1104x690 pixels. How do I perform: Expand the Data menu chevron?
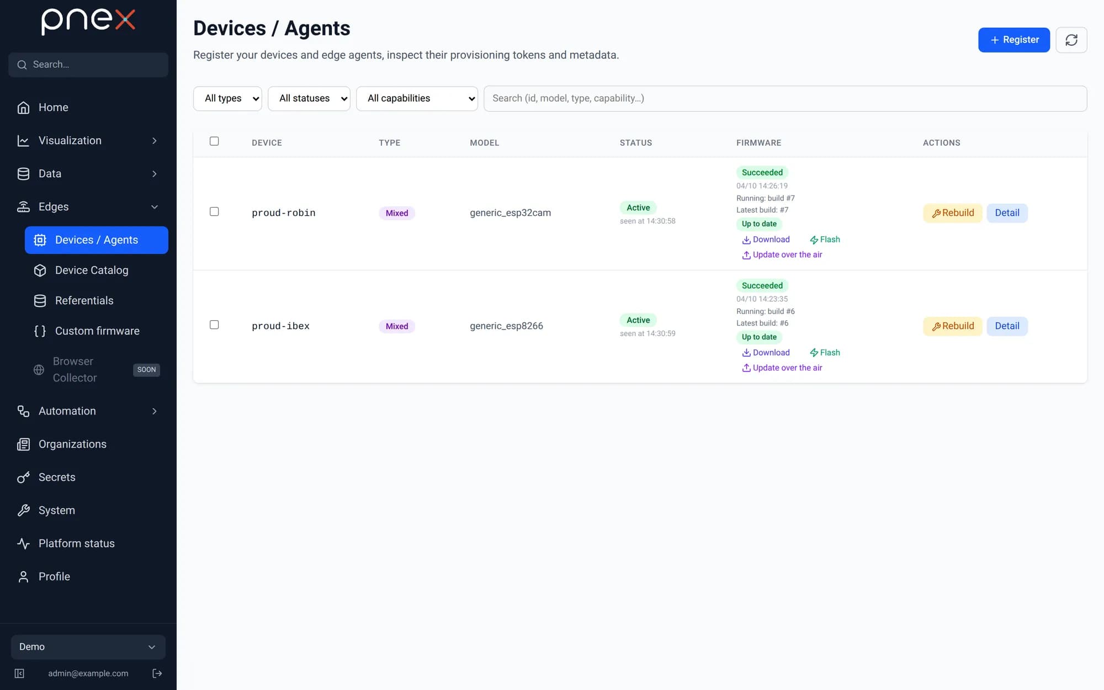coord(155,174)
